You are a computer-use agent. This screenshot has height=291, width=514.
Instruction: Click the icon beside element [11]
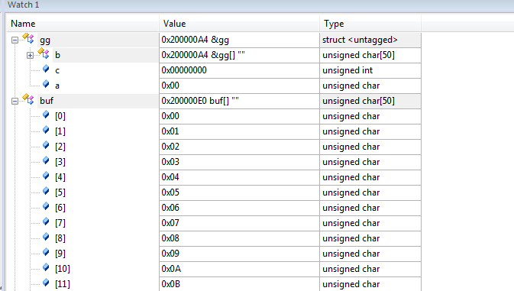[x=46, y=283]
